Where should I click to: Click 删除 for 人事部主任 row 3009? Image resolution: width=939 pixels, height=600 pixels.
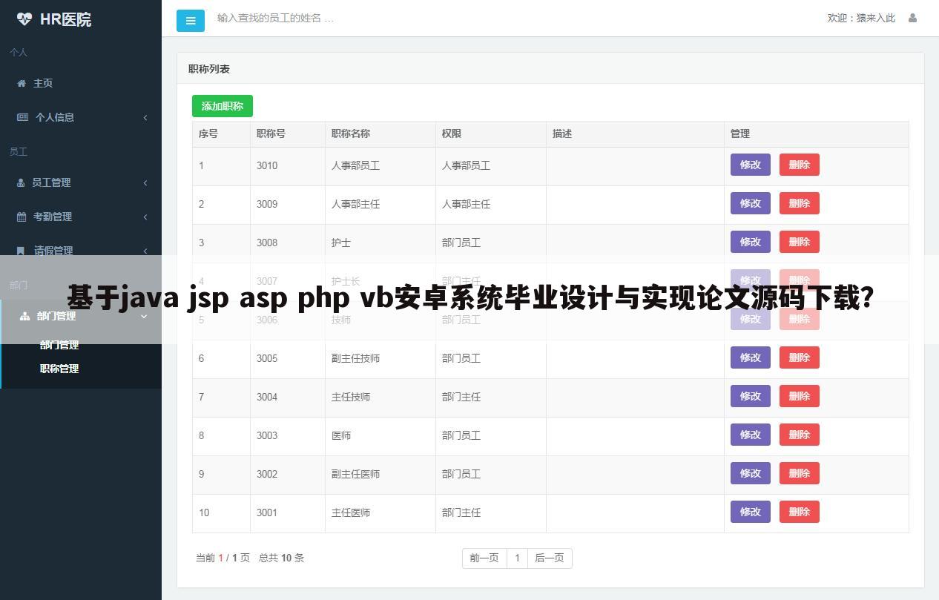pyautogui.click(x=800, y=203)
